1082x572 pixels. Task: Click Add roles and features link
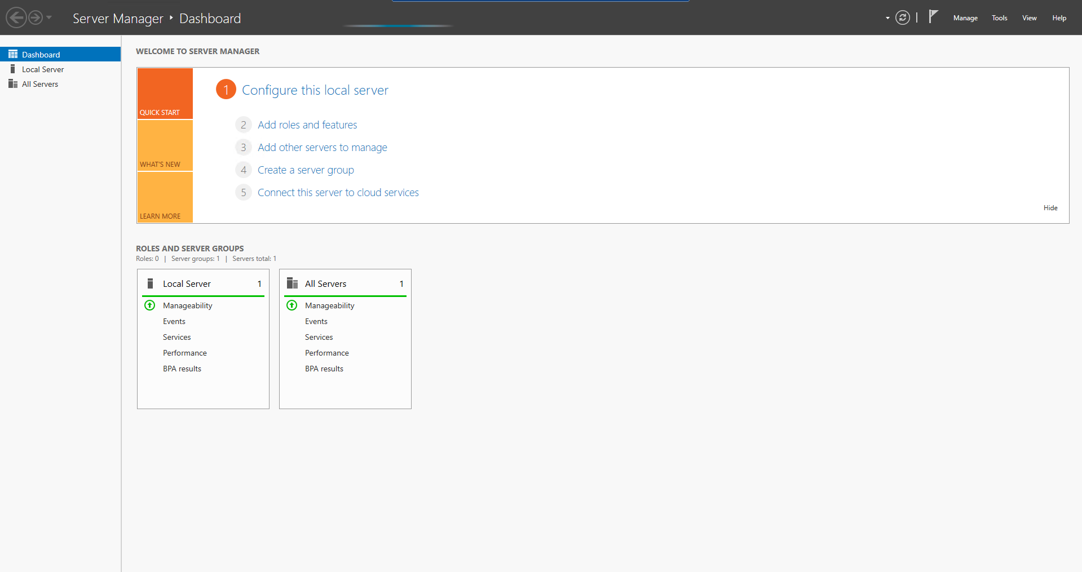point(307,125)
